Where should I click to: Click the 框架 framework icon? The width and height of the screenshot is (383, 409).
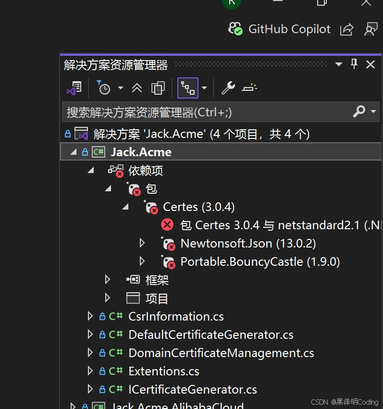click(x=133, y=280)
